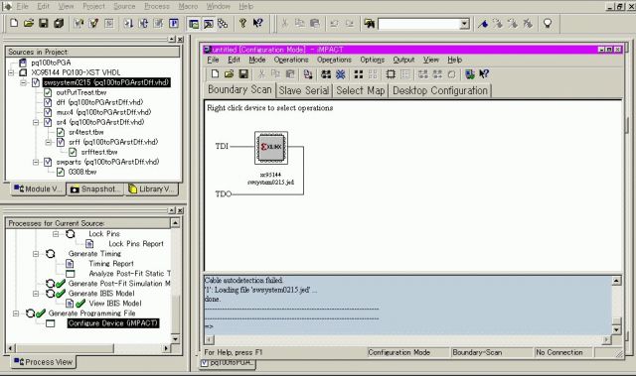Collapse the Lock Pins process node
This screenshot has width=636, height=376.
click(56, 234)
